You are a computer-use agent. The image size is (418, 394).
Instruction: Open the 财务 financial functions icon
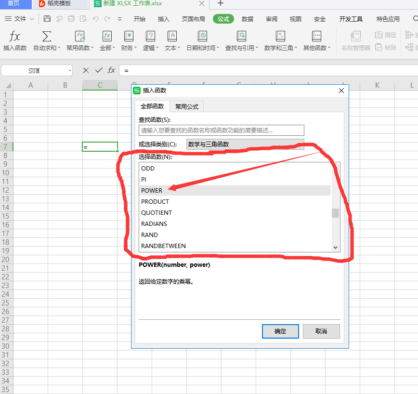(129, 37)
